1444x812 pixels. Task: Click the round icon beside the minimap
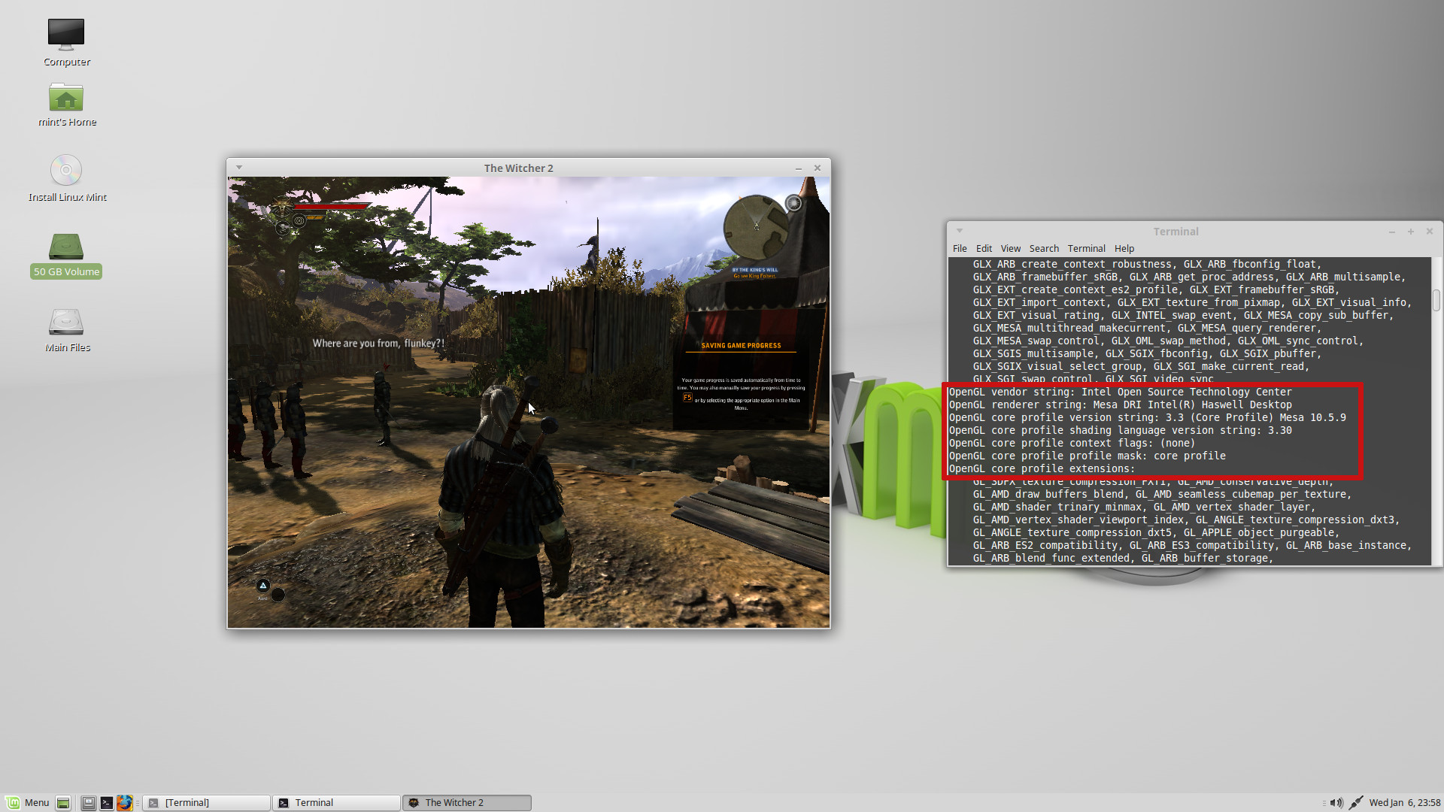click(x=793, y=203)
